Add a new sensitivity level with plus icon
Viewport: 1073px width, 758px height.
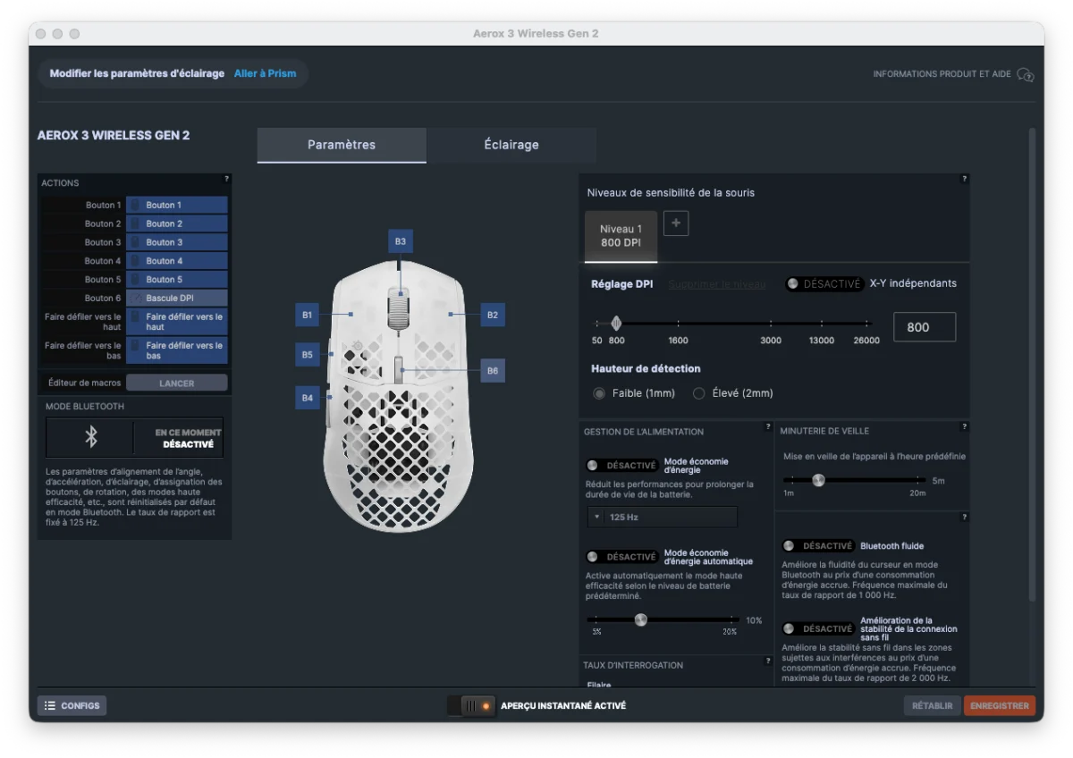[x=676, y=223]
